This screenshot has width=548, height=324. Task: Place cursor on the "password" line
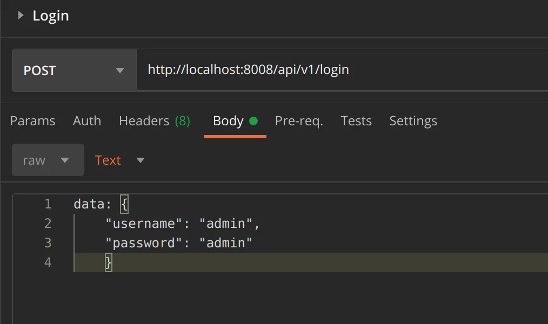coord(179,243)
